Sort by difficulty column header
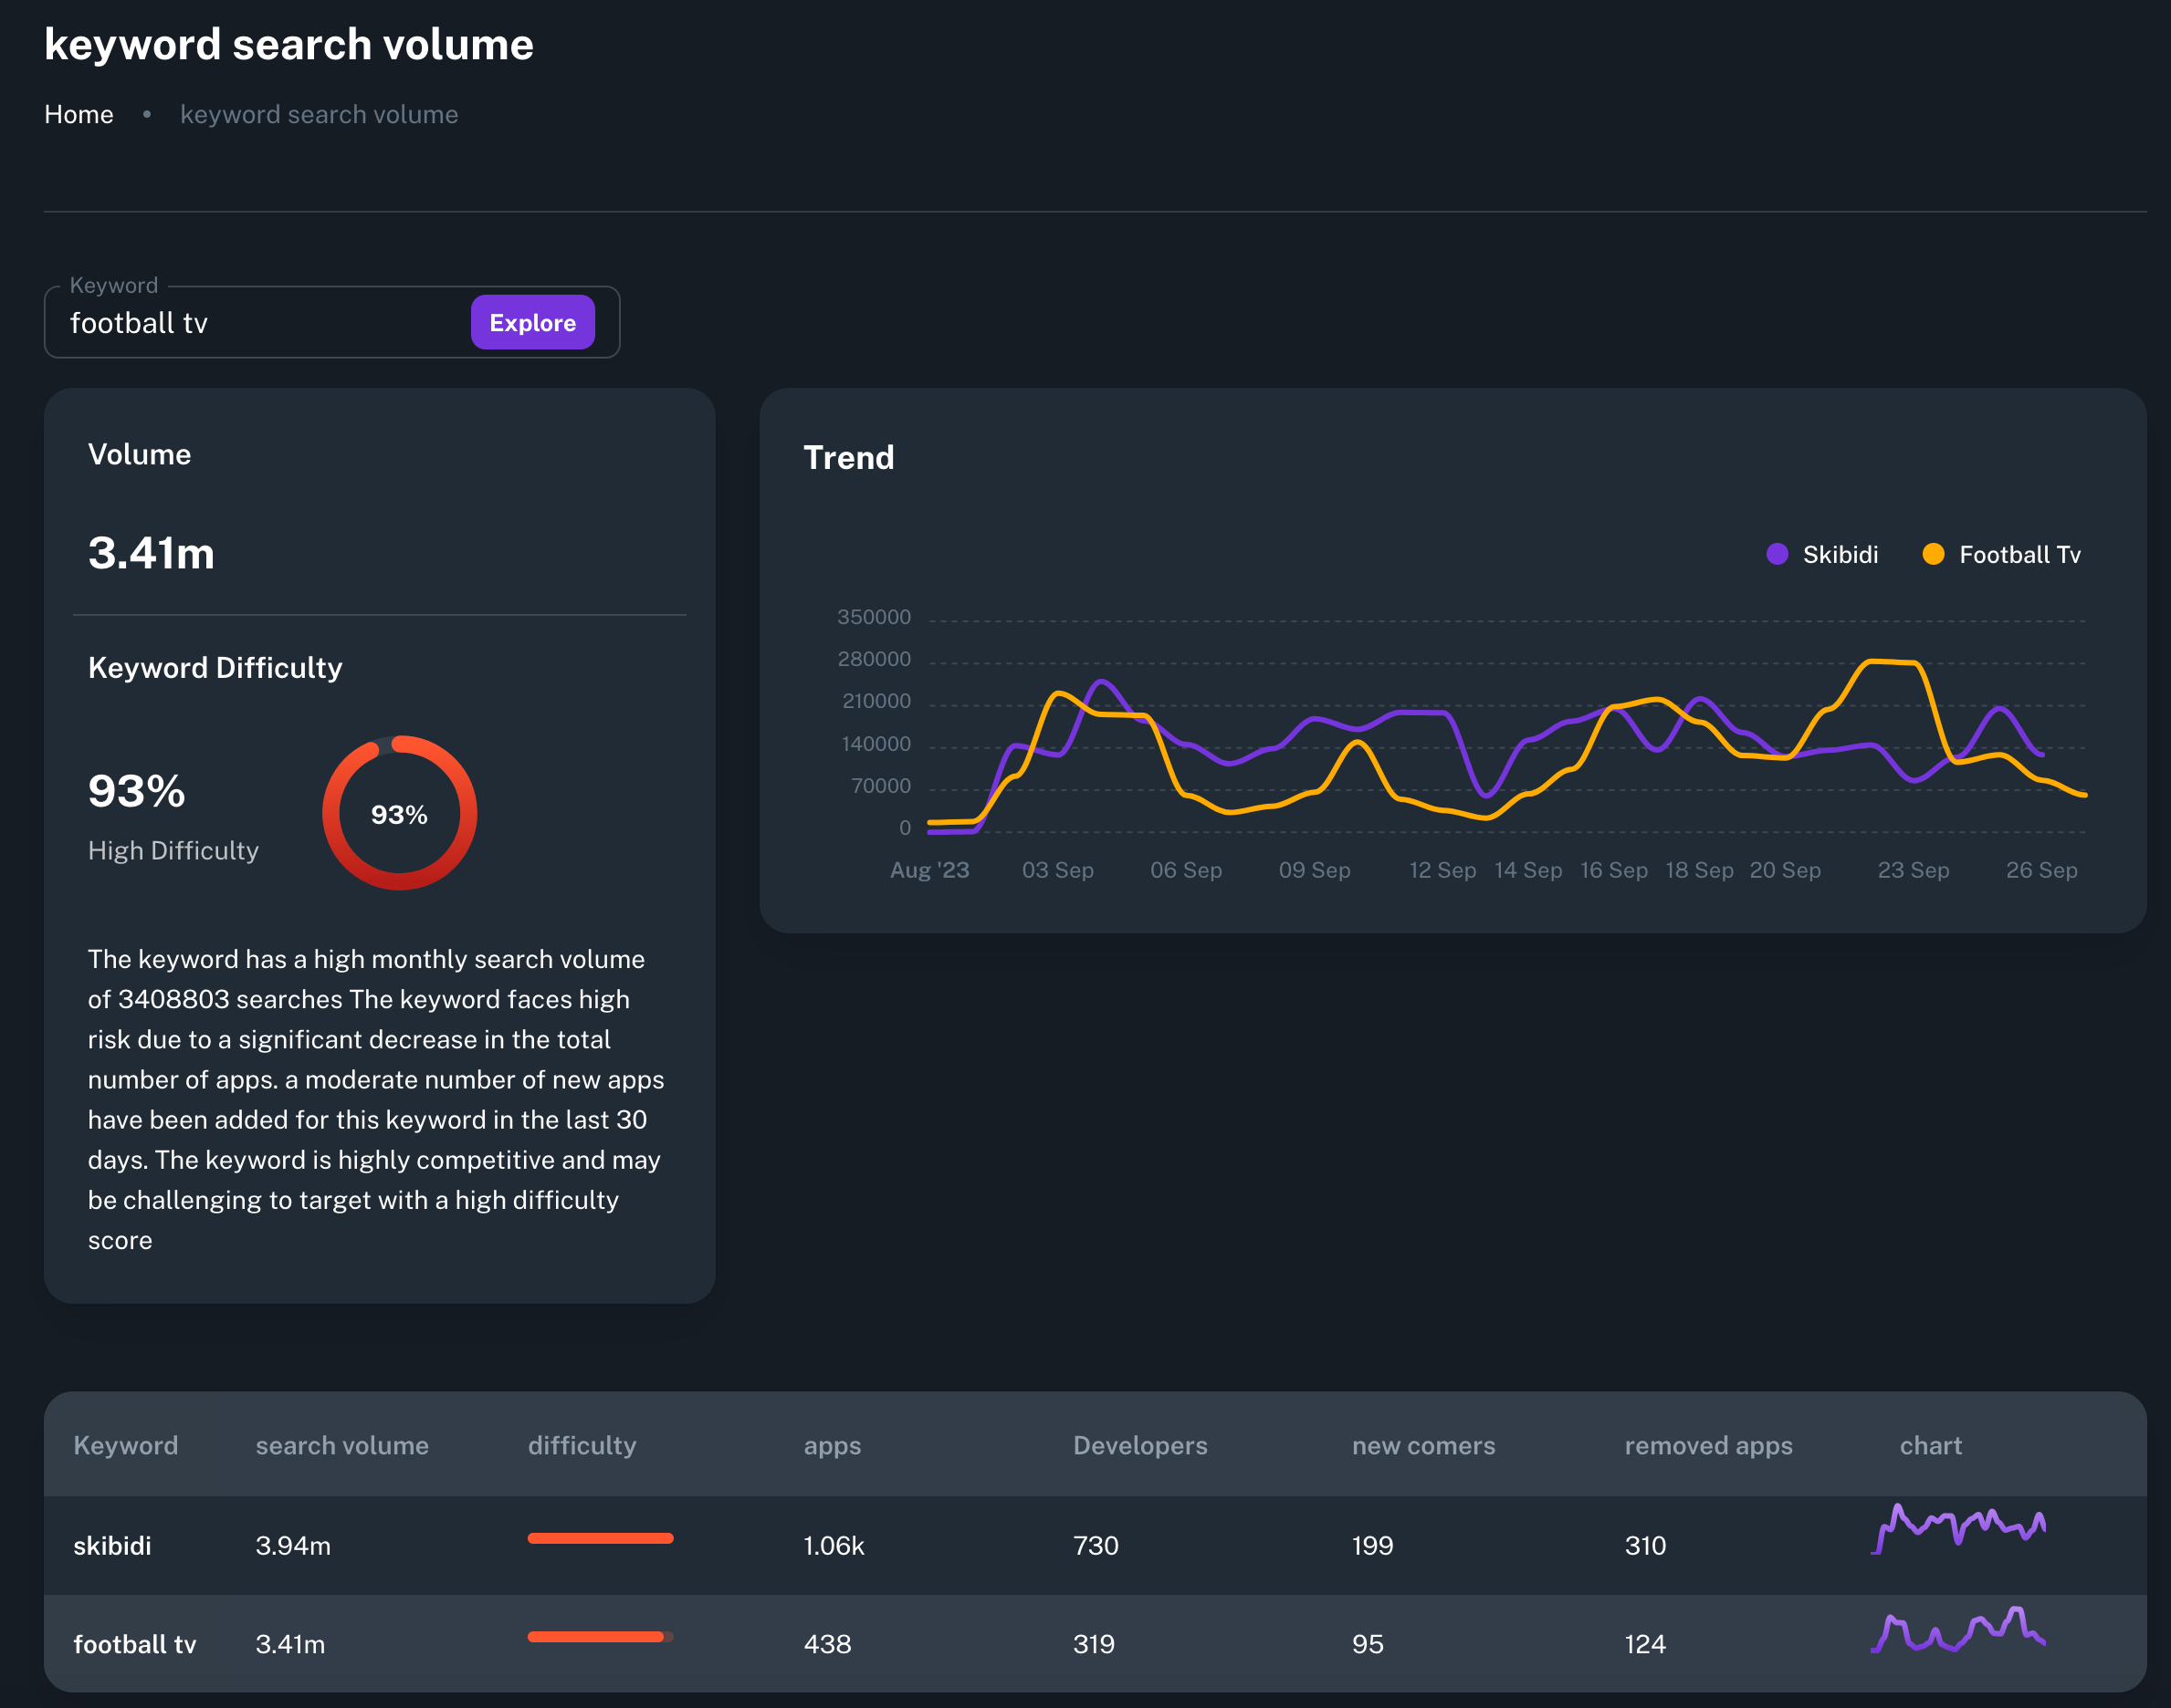Viewport: 2171px width, 1708px height. click(582, 1445)
